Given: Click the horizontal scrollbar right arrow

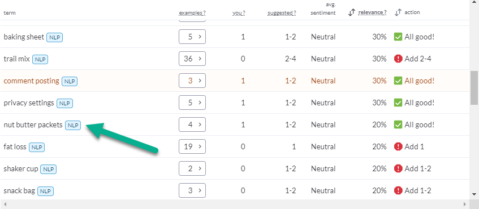Looking at the screenshot, I should [465, 204].
